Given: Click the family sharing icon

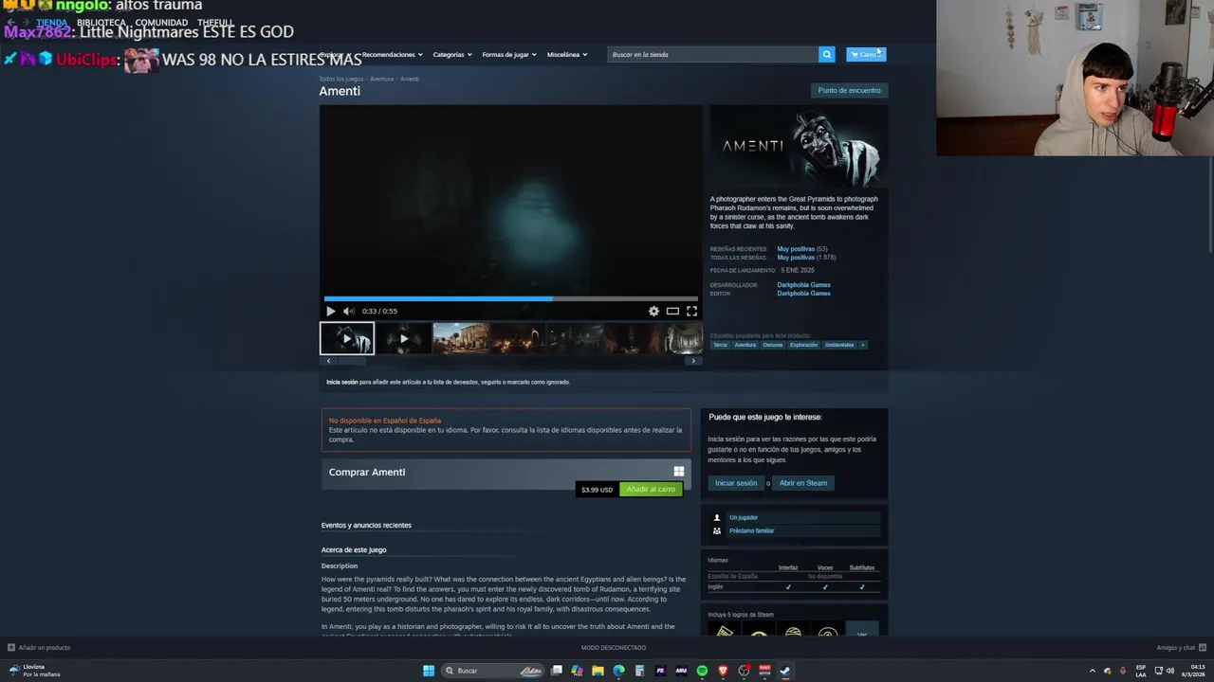Looking at the screenshot, I should click(x=717, y=530).
